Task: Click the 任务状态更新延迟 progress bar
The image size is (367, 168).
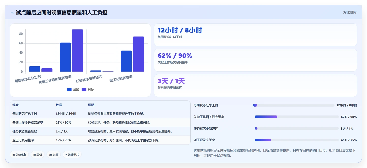Action: tap(297, 128)
